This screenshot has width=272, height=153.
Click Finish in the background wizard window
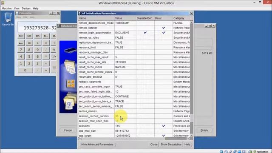[x=204, y=130]
